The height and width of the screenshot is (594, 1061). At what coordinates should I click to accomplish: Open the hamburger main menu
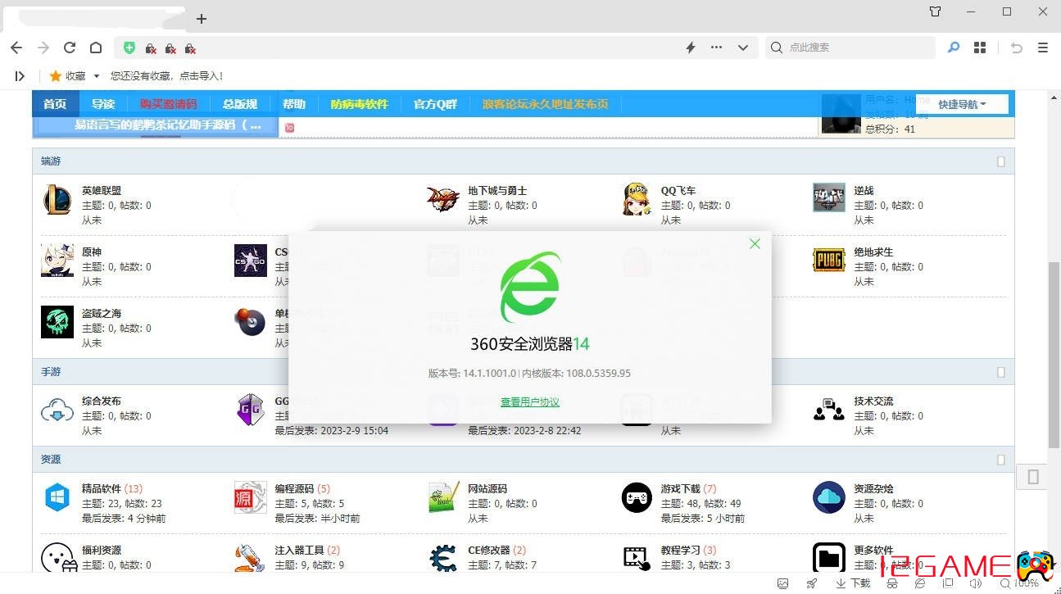click(x=1043, y=48)
